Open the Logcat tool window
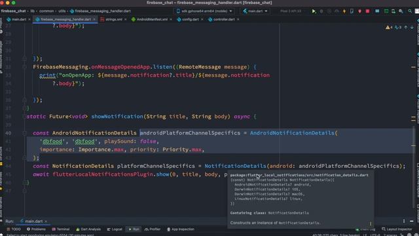 (115, 229)
